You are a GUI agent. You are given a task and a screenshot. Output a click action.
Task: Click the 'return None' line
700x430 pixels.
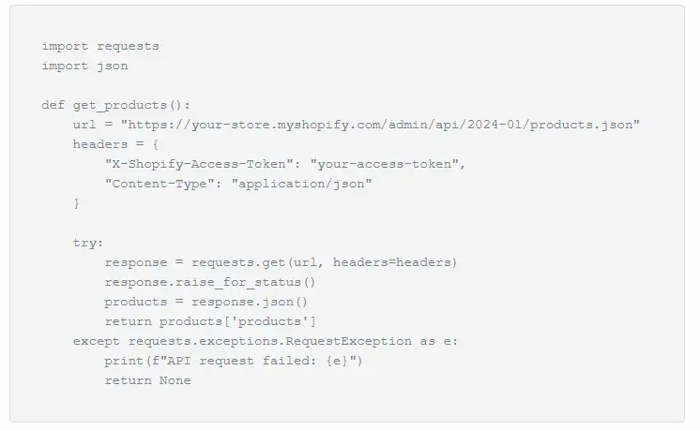147,380
